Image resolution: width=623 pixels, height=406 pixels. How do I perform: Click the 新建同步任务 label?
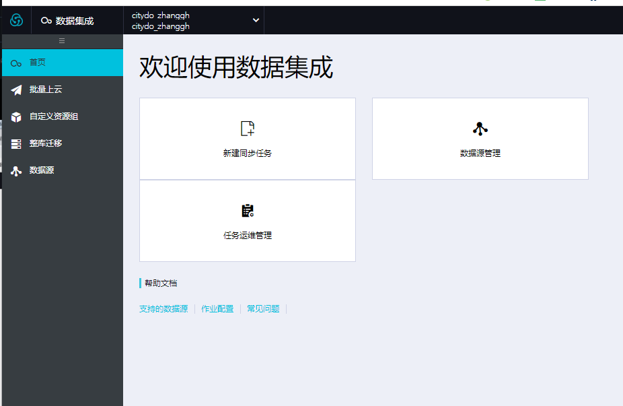point(248,154)
